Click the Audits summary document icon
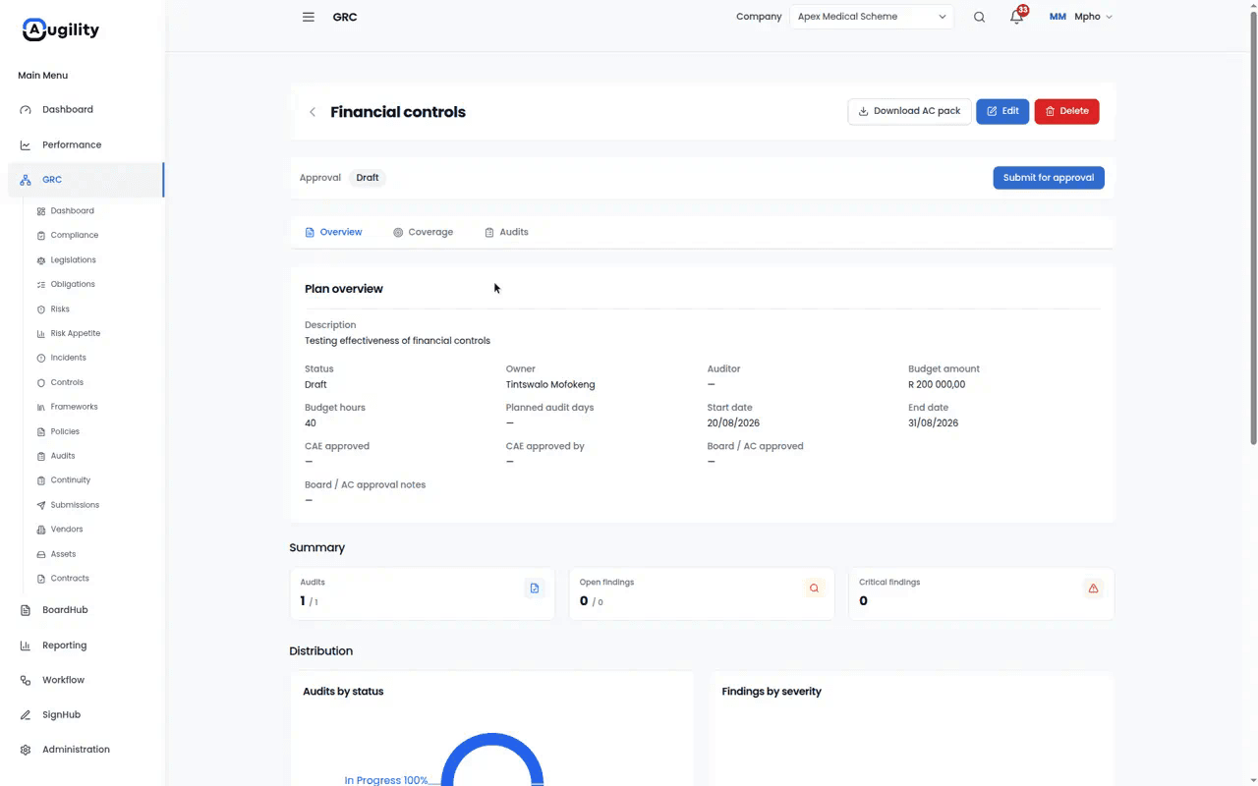This screenshot has height=786, width=1258. [535, 589]
